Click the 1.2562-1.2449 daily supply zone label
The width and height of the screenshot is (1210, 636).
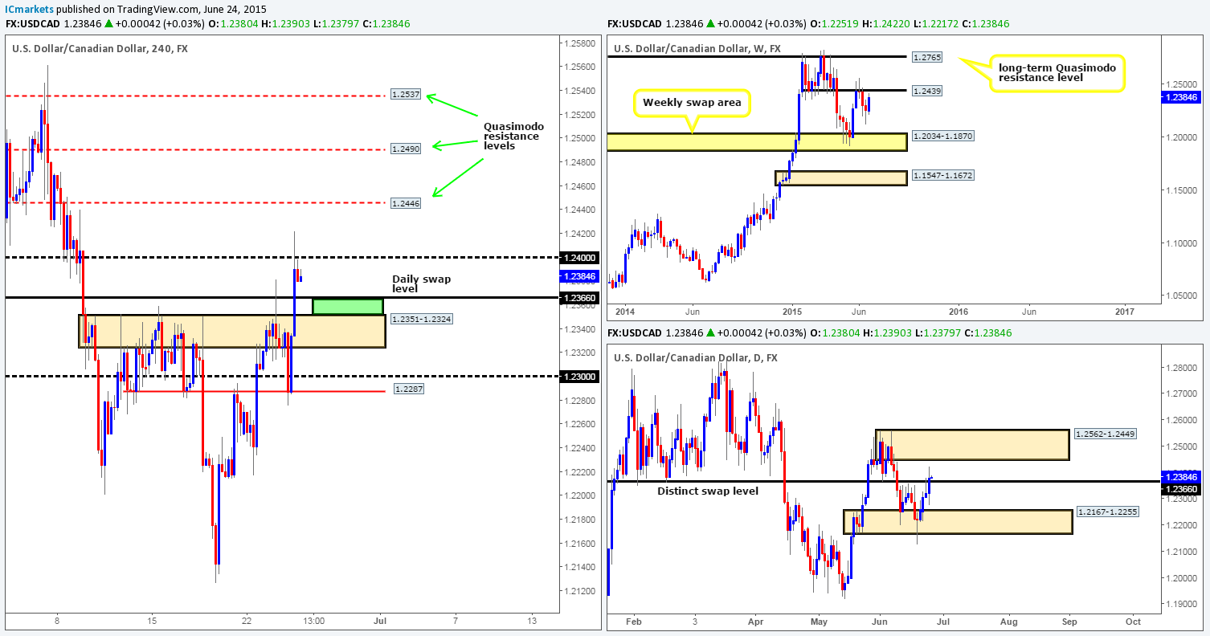coord(1107,434)
